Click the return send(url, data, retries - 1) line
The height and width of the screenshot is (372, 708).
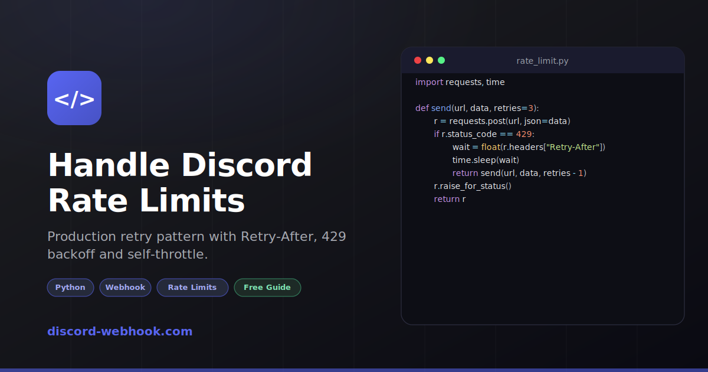(520, 173)
